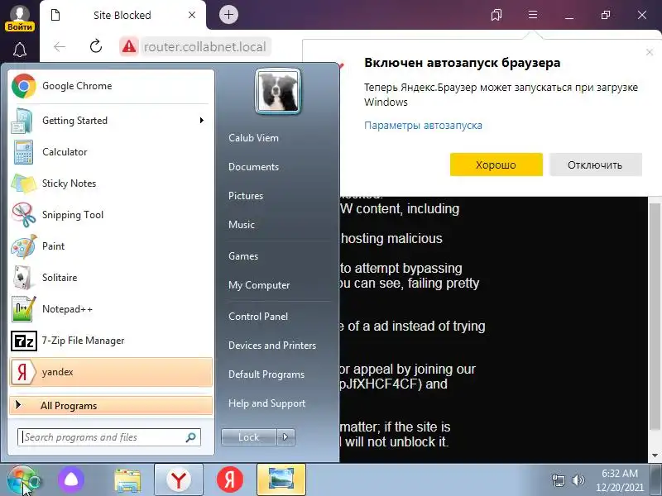Open picture viewer taskbar item
662x496 pixels.
click(281, 480)
